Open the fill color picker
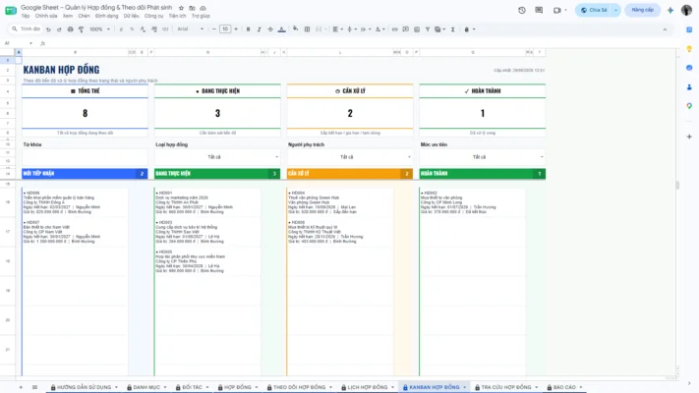This screenshot has height=393, width=699. [x=295, y=29]
